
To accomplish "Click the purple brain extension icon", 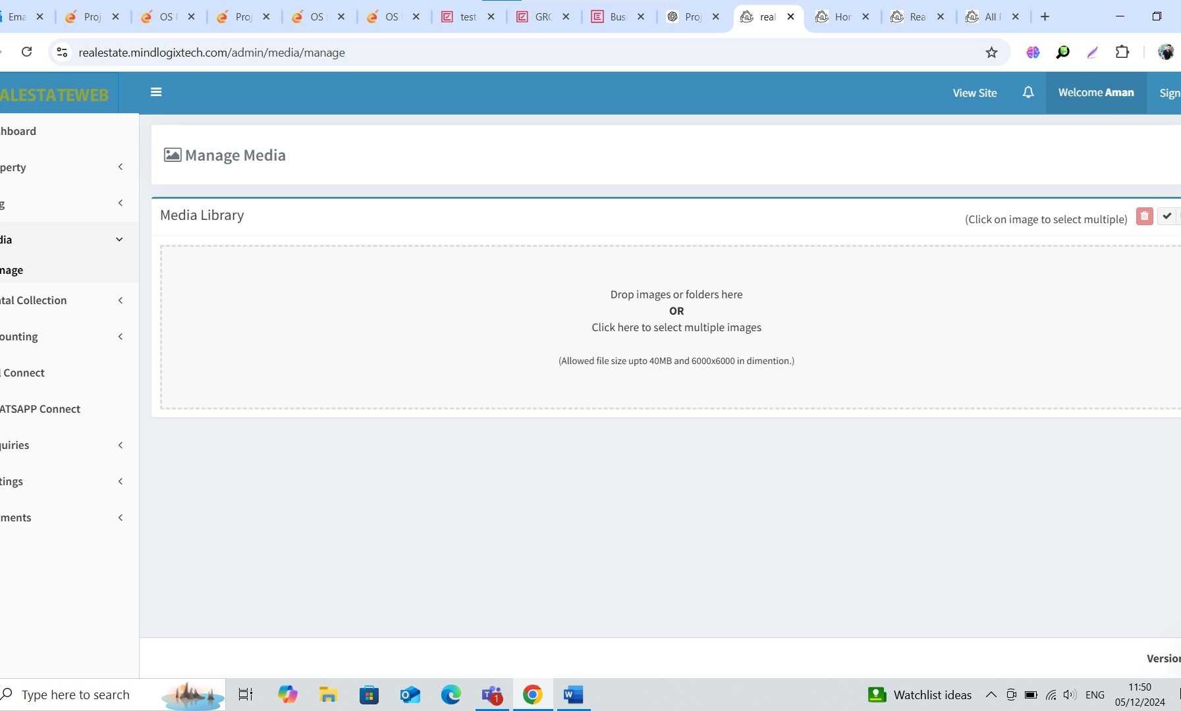I will click(x=1033, y=52).
